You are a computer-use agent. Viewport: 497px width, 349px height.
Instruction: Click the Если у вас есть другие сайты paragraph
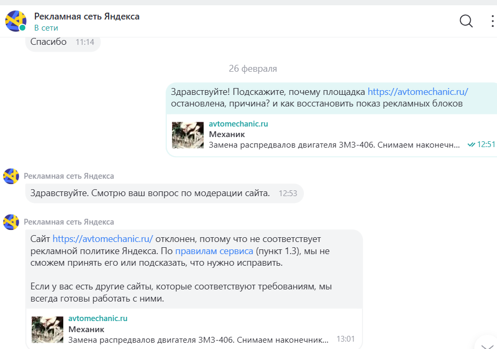coord(181,293)
